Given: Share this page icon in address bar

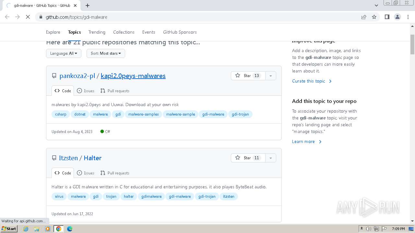Looking at the screenshot, I should tap(364, 17).
